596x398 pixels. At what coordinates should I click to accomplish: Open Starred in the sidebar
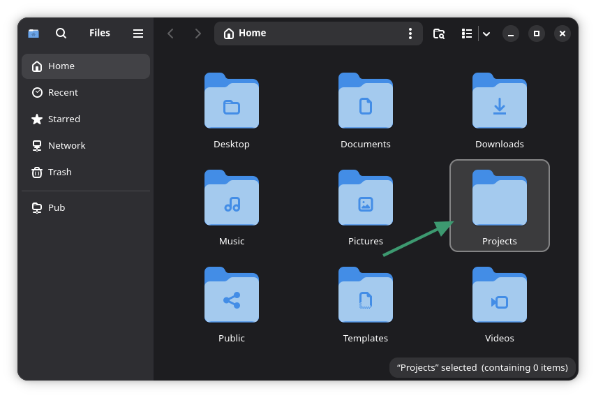(86, 119)
